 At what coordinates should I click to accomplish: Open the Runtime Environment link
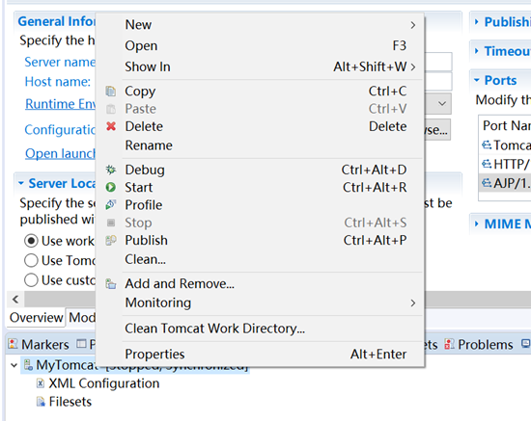click(60, 104)
